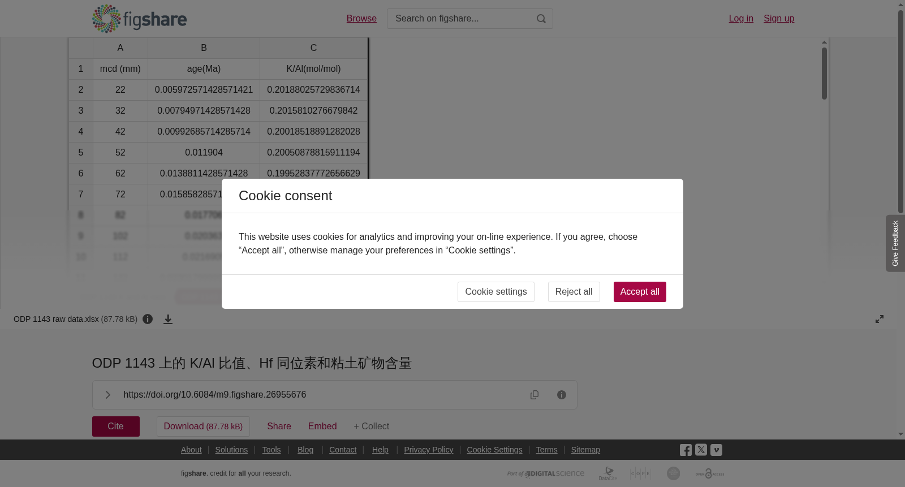Enter fullscreen viewer mode icon

pos(880,319)
